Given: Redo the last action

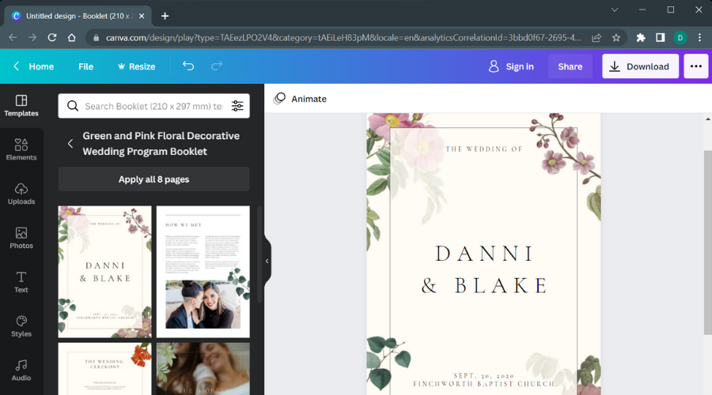Looking at the screenshot, I should pos(217,66).
